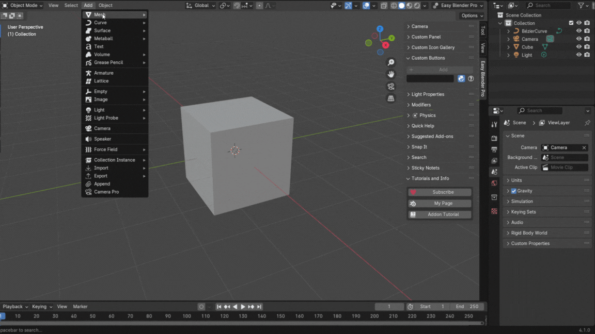Viewport: 595px width, 334px height.
Task: Toggle the camera view icon in viewport
Action: click(x=391, y=87)
